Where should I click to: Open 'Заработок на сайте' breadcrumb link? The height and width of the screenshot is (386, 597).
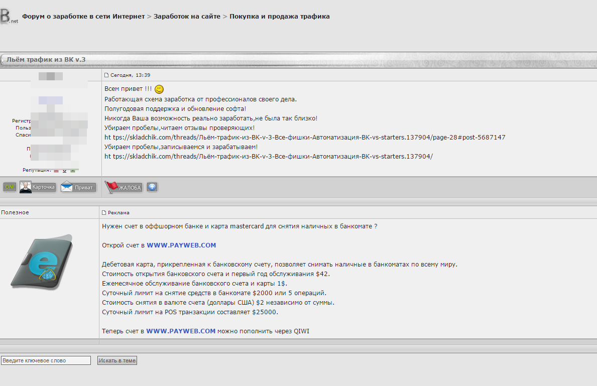[x=187, y=17]
